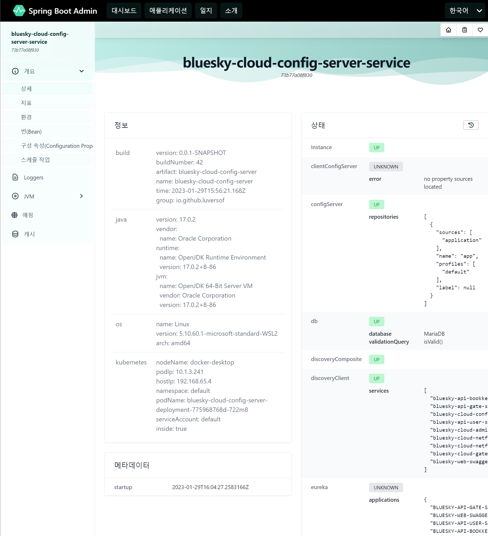Open Loggers in the sidebar
Screen dimensions: 488x536
(x=48, y=177)
